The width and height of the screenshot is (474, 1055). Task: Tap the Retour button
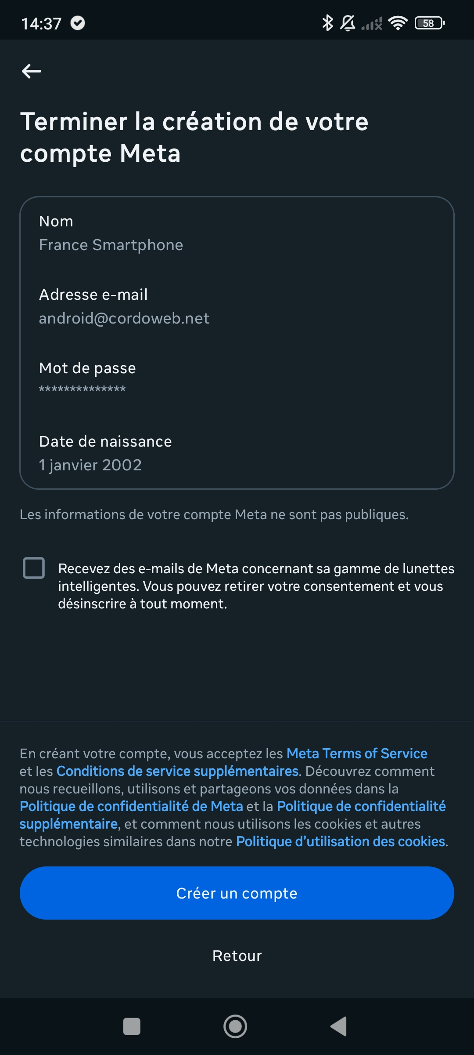(237, 956)
